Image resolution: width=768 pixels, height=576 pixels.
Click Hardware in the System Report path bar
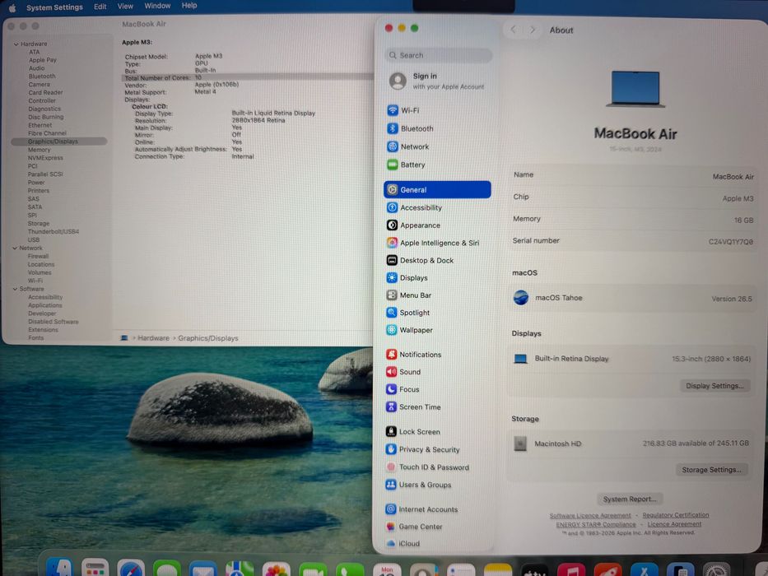153,338
